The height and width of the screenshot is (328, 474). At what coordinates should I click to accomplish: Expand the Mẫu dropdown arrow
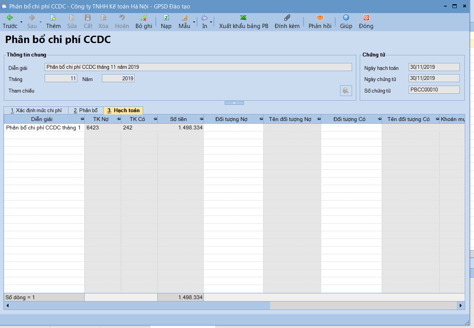point(194,22)
